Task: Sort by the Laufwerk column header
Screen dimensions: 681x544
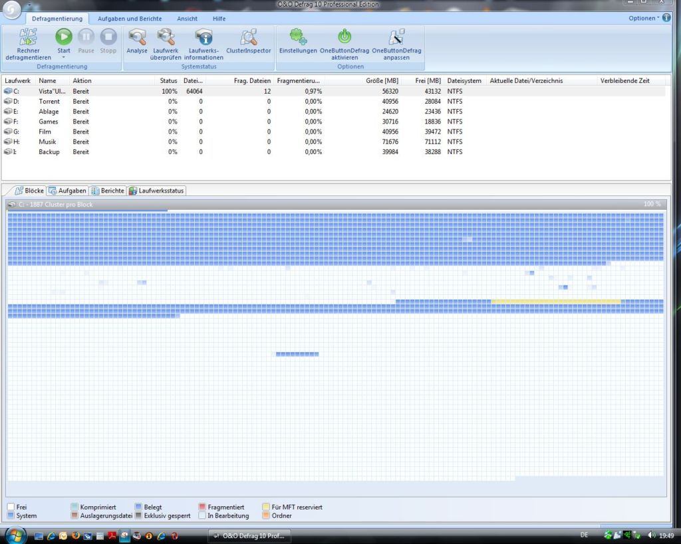Action: [x=18, y=80]
